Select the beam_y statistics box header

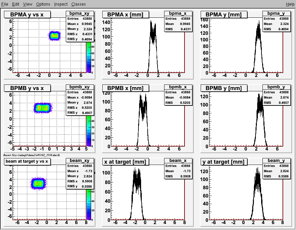(x=276, y=160)
